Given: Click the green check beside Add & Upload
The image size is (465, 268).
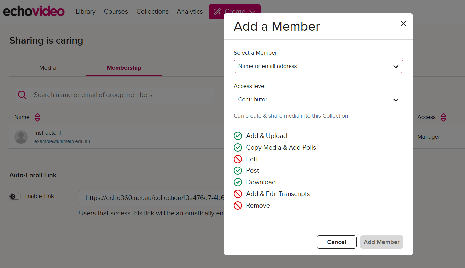Looking at the screenshot, I should (238, 136).
